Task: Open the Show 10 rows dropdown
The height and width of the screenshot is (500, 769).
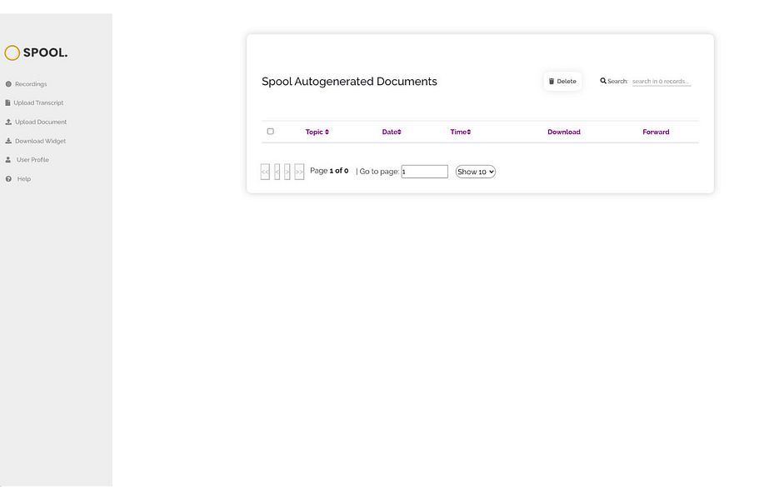Action: coord(475,172)
